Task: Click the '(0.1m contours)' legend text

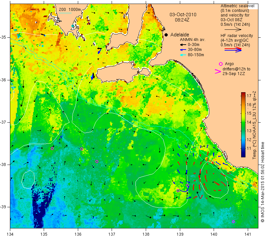Action: click(x=235, y=11)
